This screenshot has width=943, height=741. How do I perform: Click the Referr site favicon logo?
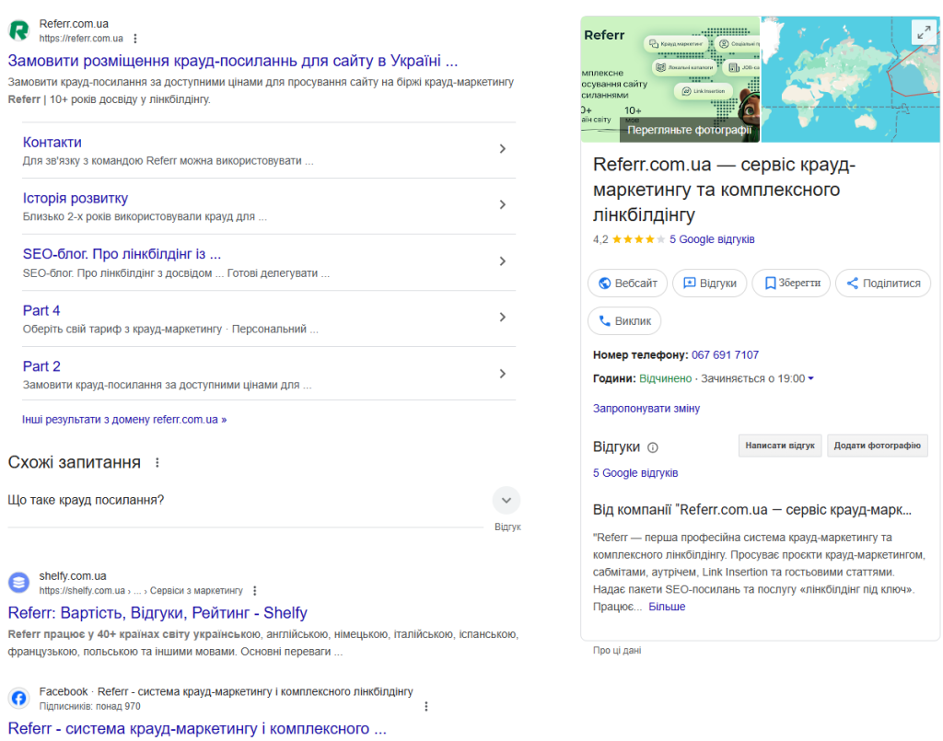click(x=18, y=30)
